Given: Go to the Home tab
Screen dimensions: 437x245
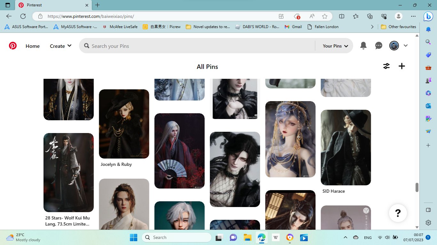Looking at the screenshot, I should 33,46.
